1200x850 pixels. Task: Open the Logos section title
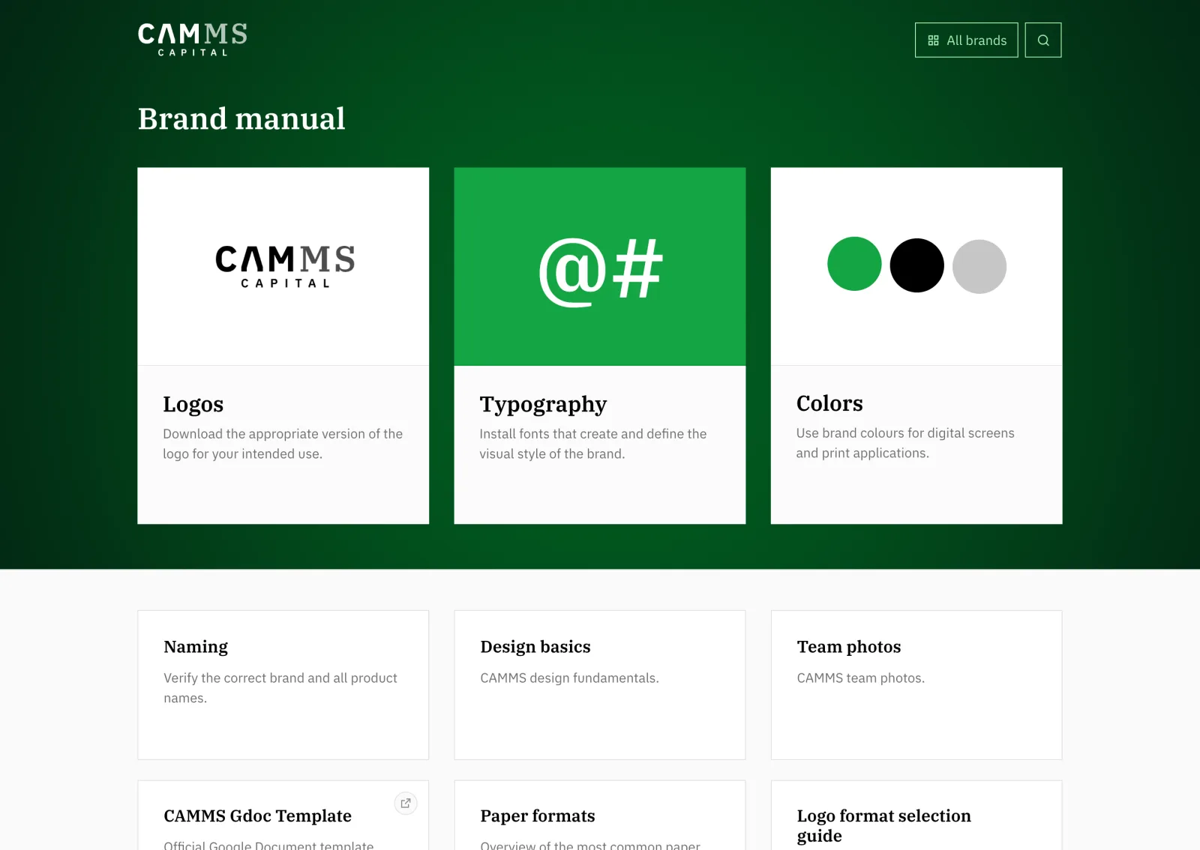click(x=193, y=404)
